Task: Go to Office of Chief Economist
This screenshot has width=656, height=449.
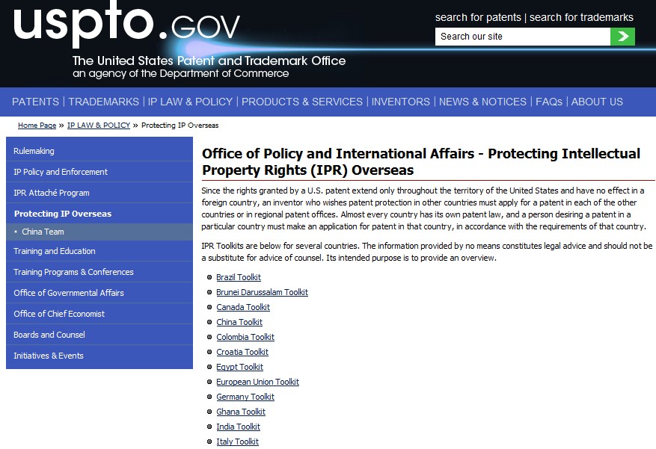Action: [x=59, y=314]
